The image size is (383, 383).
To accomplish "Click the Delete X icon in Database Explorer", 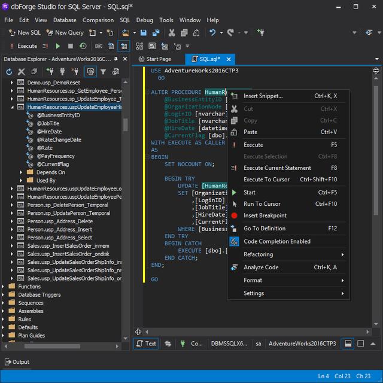I will (22, 72).
